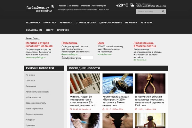
Task: Open two faces close-up thumbnail
Action: pos(117,121)
